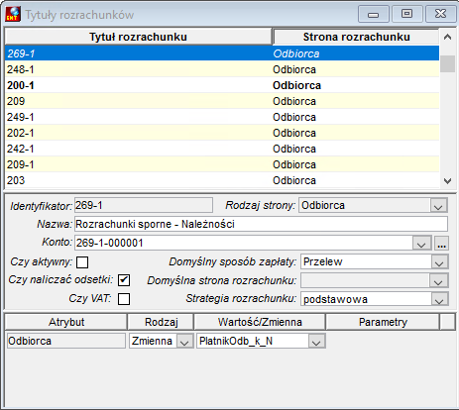The image size is (459, 410).
Task: Click the Atrybut column header
Action: [x=66, y=322]
